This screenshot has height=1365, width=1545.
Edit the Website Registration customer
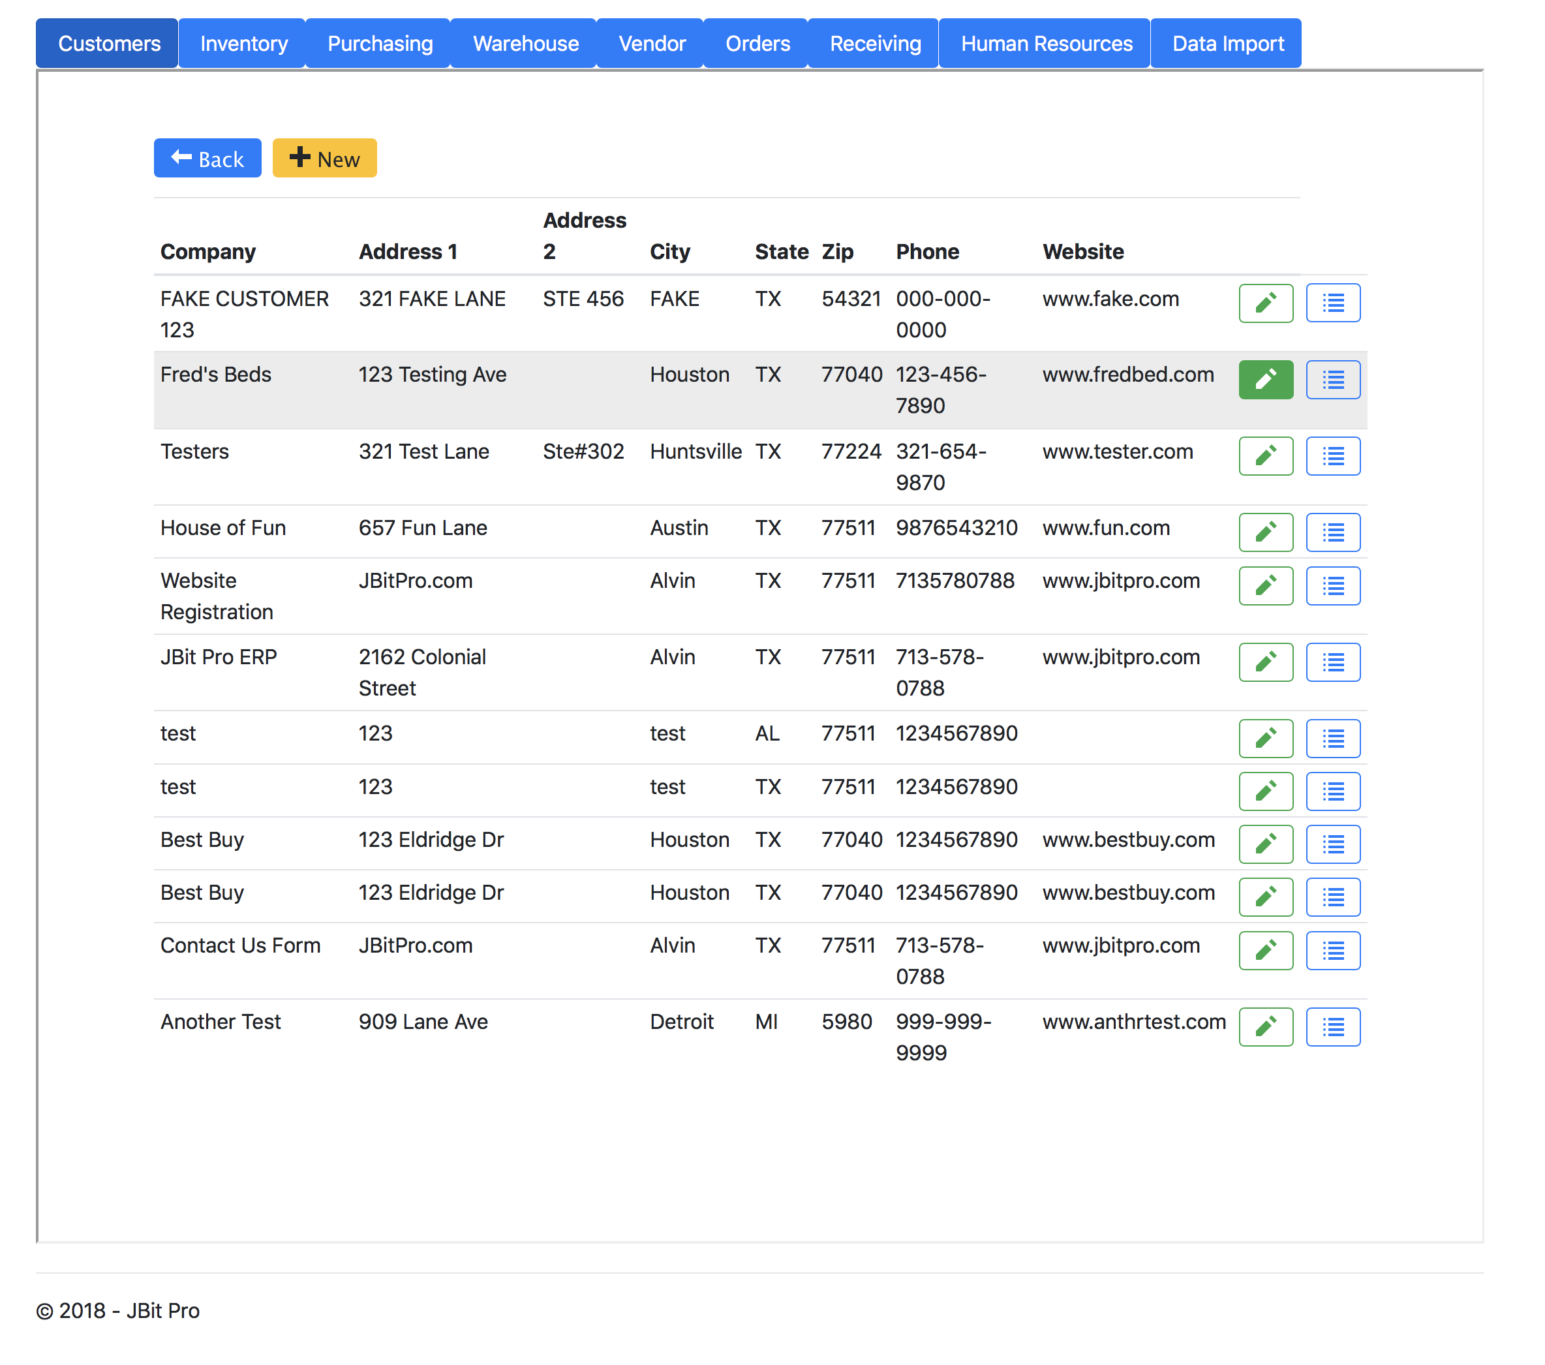1266,586
